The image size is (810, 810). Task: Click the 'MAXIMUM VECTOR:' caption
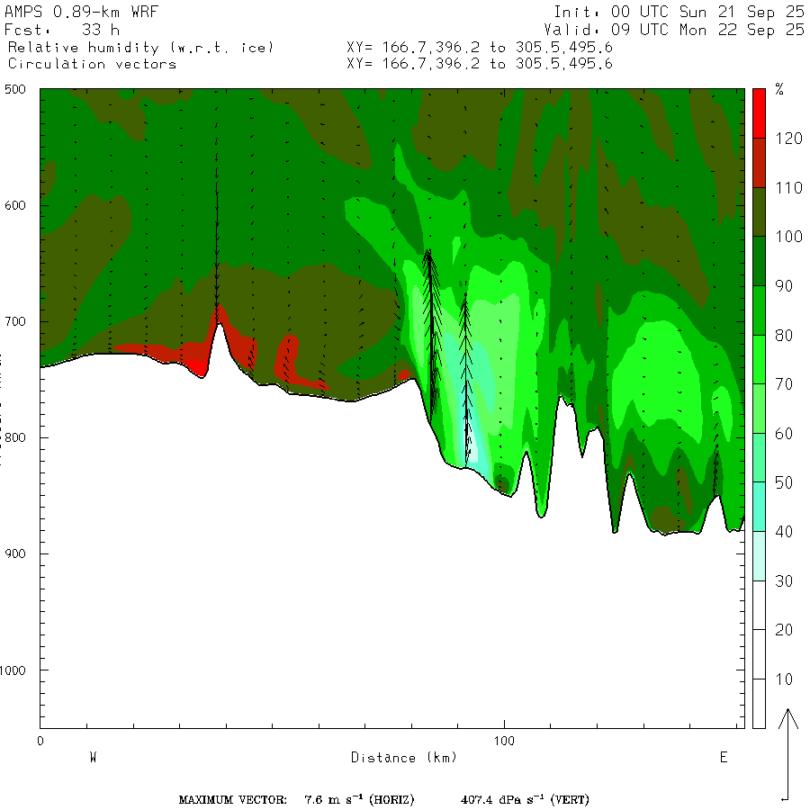tap(233, 800)
